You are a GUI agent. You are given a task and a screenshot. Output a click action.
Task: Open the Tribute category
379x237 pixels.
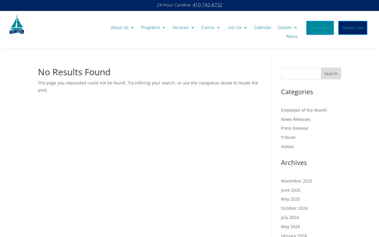coord(288,137)
